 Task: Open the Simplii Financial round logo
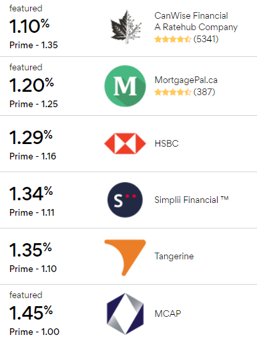[x=125, y=200]
